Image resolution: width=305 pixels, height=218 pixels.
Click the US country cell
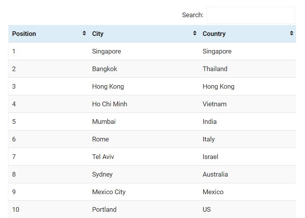coord(207,210)
